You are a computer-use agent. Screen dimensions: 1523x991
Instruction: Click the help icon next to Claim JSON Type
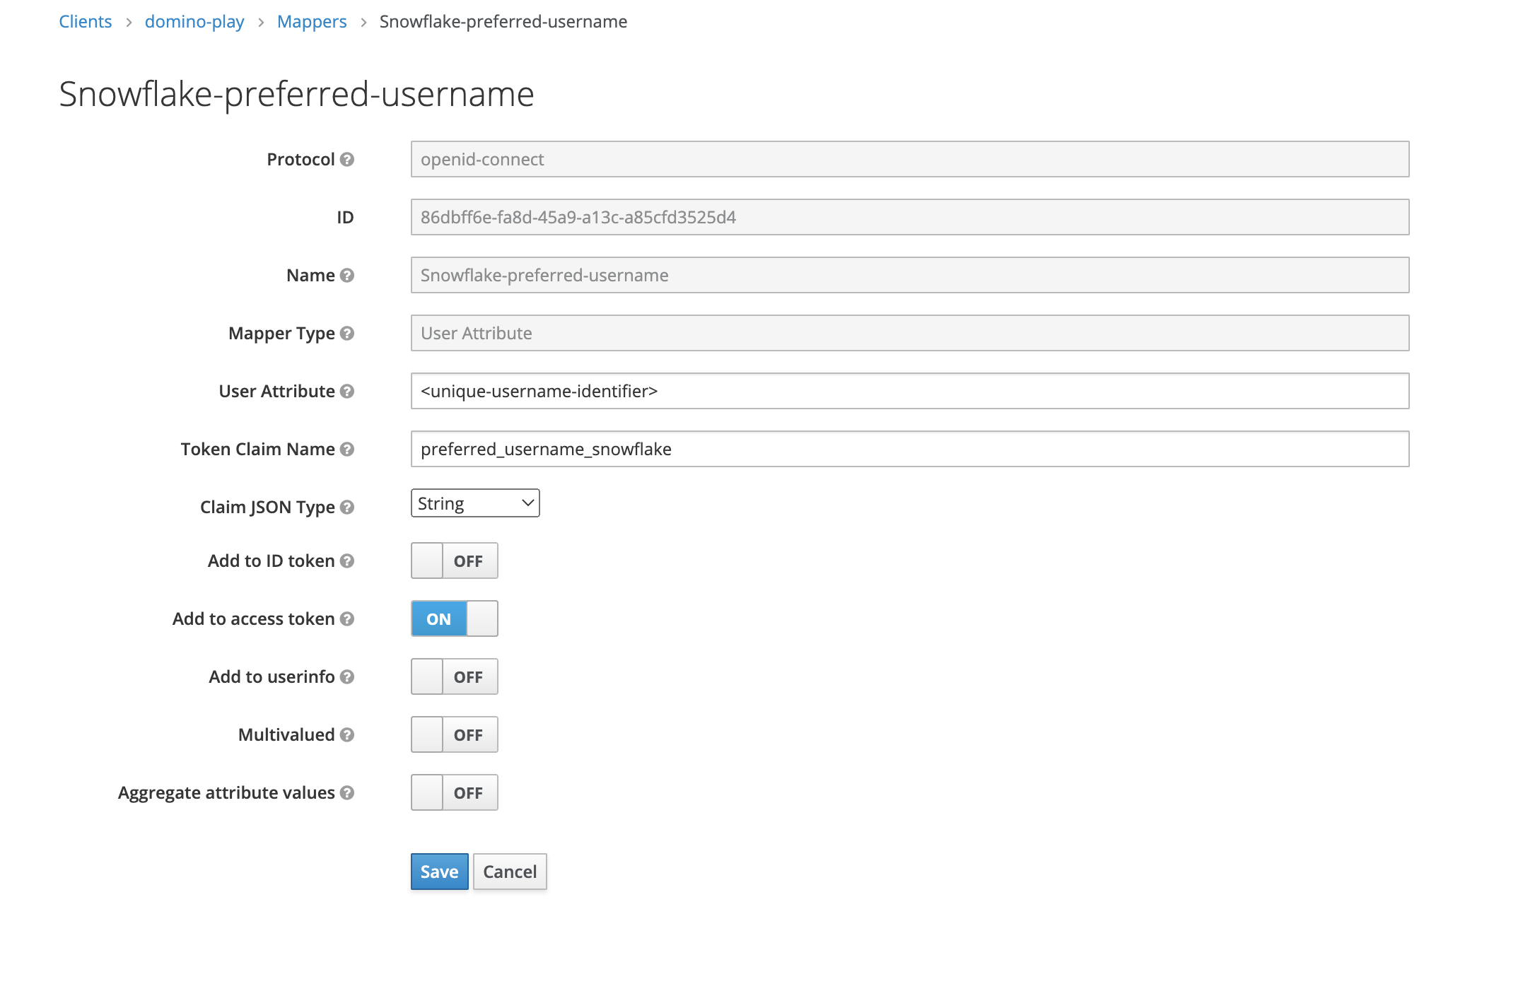tap(346, 508)
